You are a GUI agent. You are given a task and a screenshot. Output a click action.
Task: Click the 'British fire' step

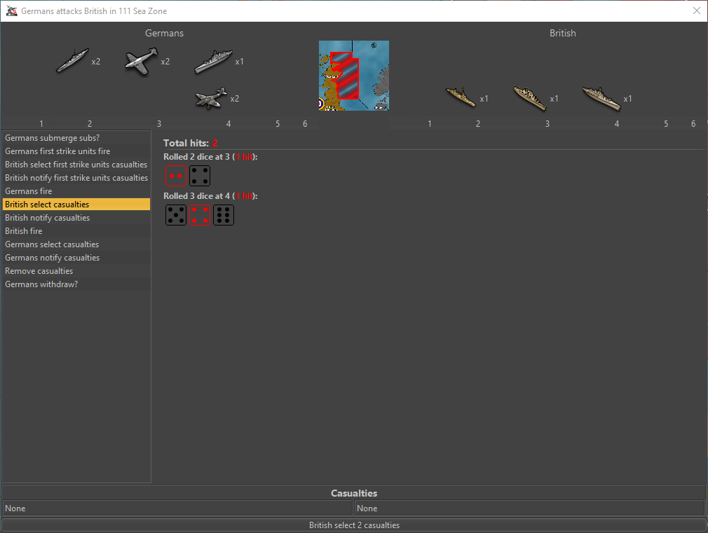click(x=76, y=231)
